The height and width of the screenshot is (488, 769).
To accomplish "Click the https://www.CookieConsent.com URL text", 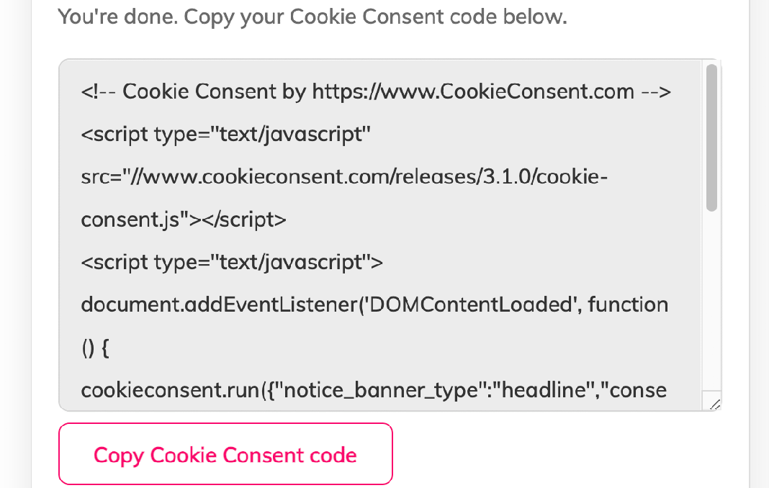I will (472, 92).
